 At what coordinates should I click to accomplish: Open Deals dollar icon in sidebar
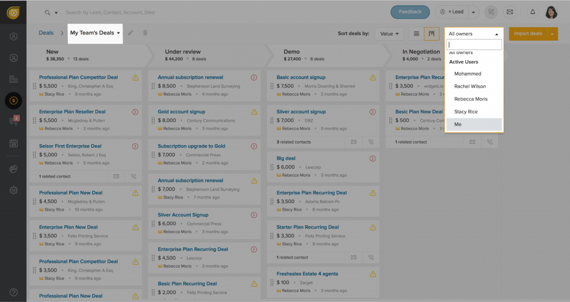point(13,101)
